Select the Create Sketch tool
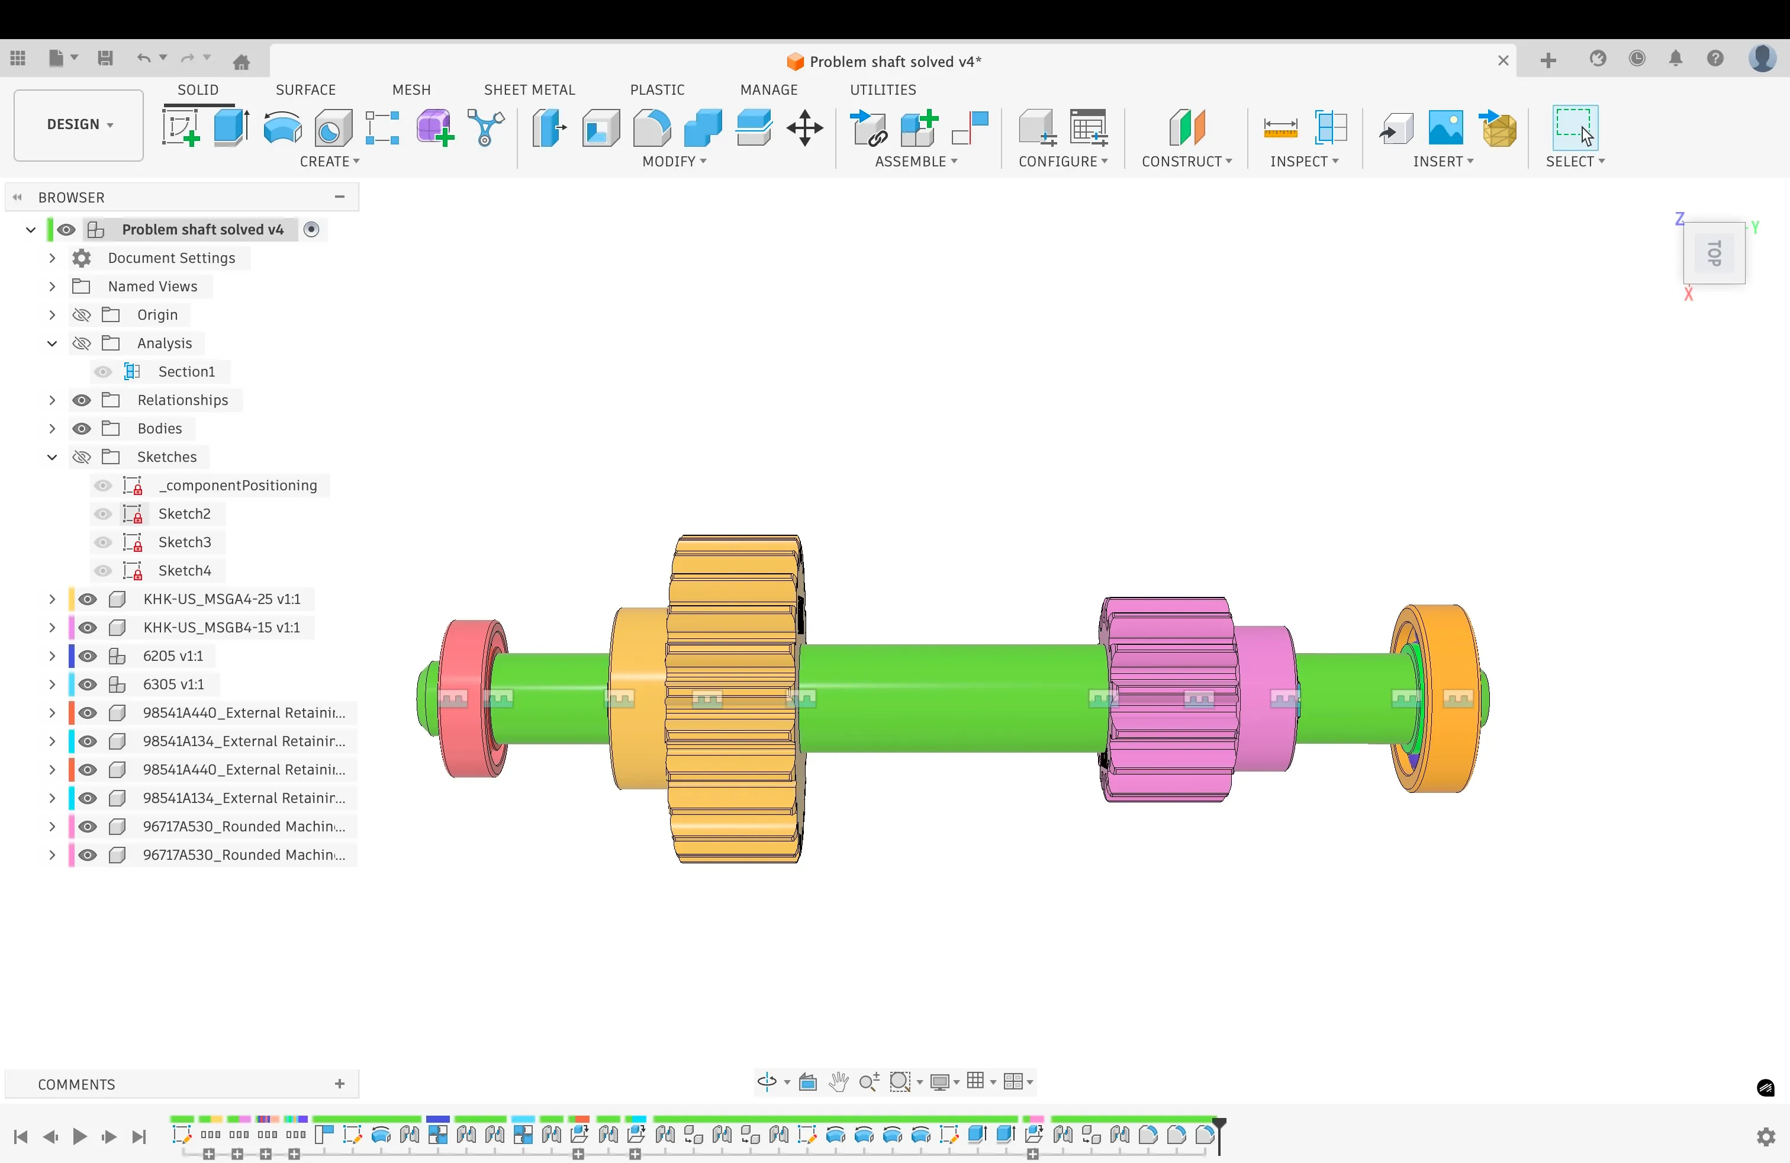The width and height of the screenshot is (1790, 1163). (181, 128)
